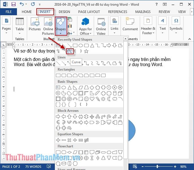Viewport: 194px width, 170px height.
Task: Click the zoom slider in status bar
Action: coord(159,167)
